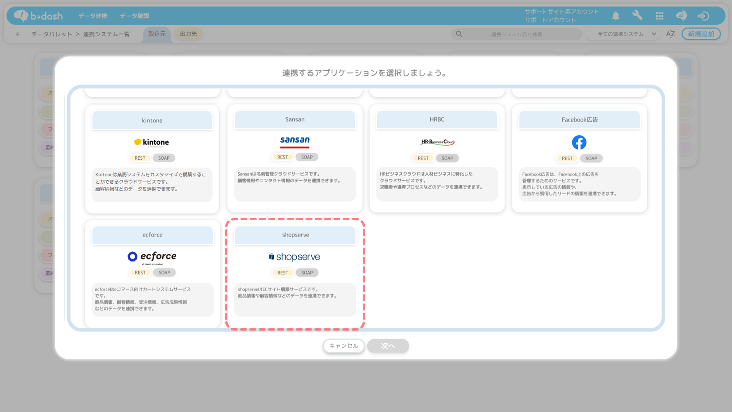The height and width of the screenshot is (412, 732).
Task: Click the キャンセル button
Action: 344,346
